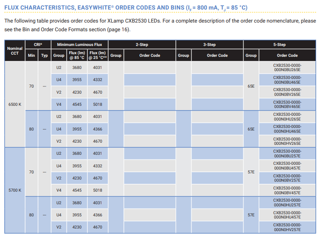Screen dimensions: 330x248
Task: Click the Min sub-header under CRI
Action: [x=31, y=55]
